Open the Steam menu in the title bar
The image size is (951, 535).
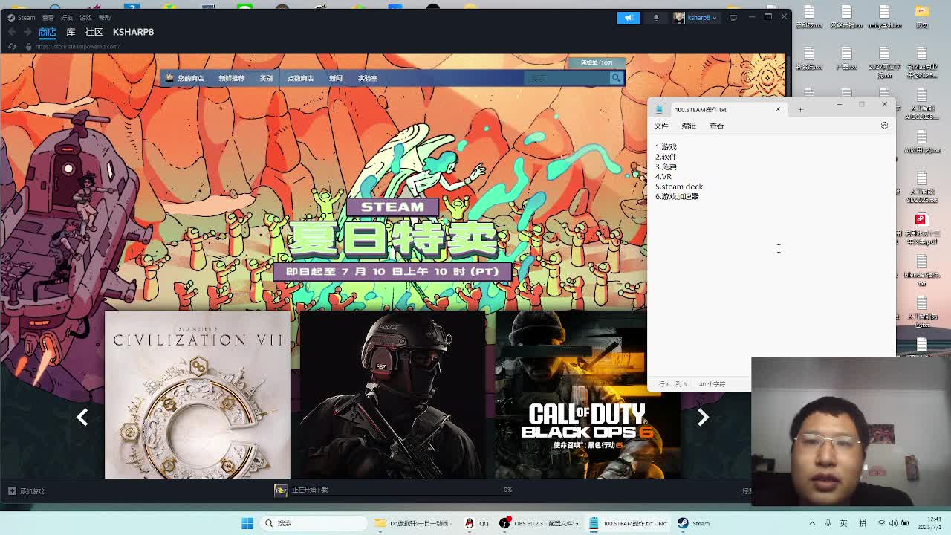point(22,17)
